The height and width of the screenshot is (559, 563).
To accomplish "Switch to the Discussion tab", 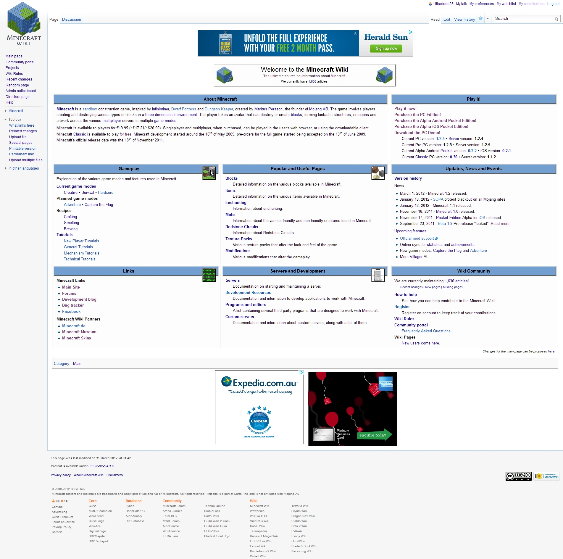I will click(72, 20).
